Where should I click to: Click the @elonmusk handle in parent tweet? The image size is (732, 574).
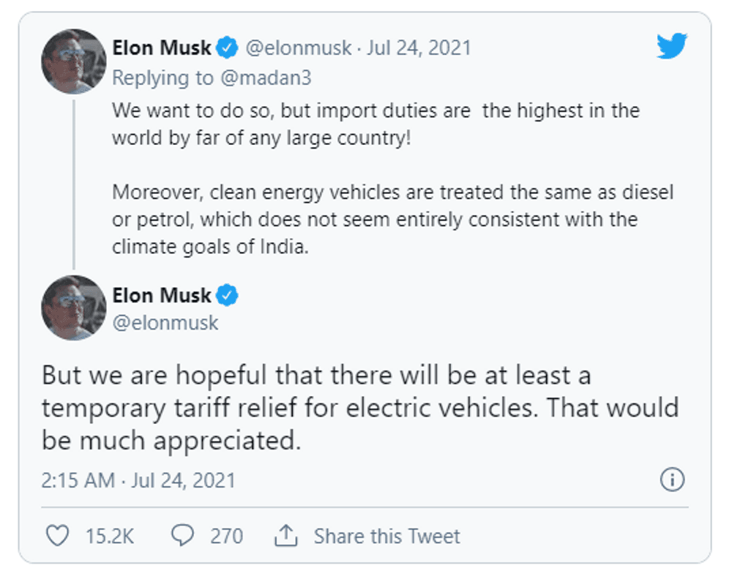pos(299,48)
